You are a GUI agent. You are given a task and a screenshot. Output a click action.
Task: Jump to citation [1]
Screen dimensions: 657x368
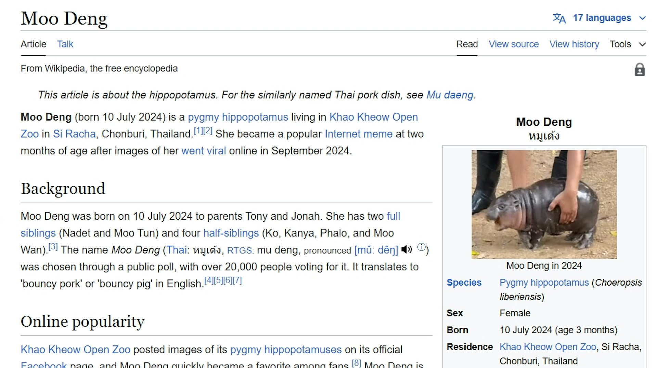pyautogui.click(x=198, y=131)
